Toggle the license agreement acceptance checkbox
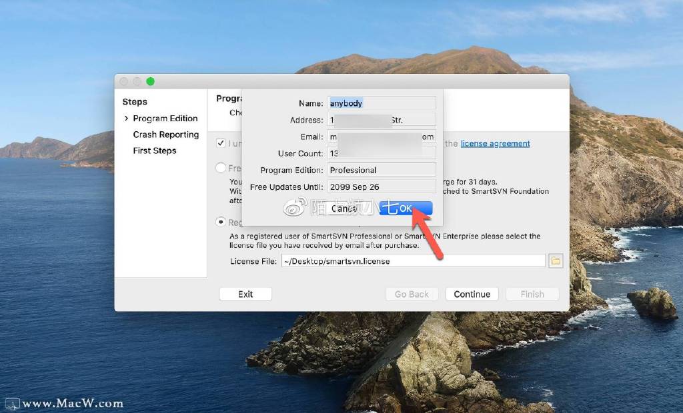 221,143
